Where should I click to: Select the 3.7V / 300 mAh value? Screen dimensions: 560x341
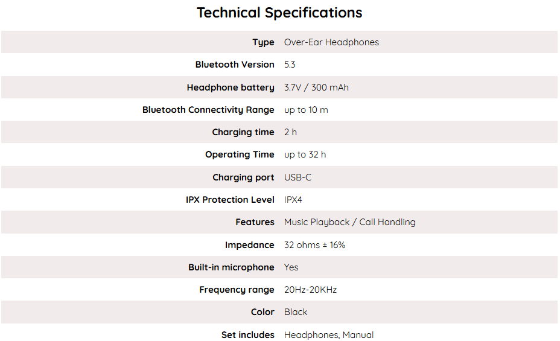pyautogui.click(x=316, y=88)
